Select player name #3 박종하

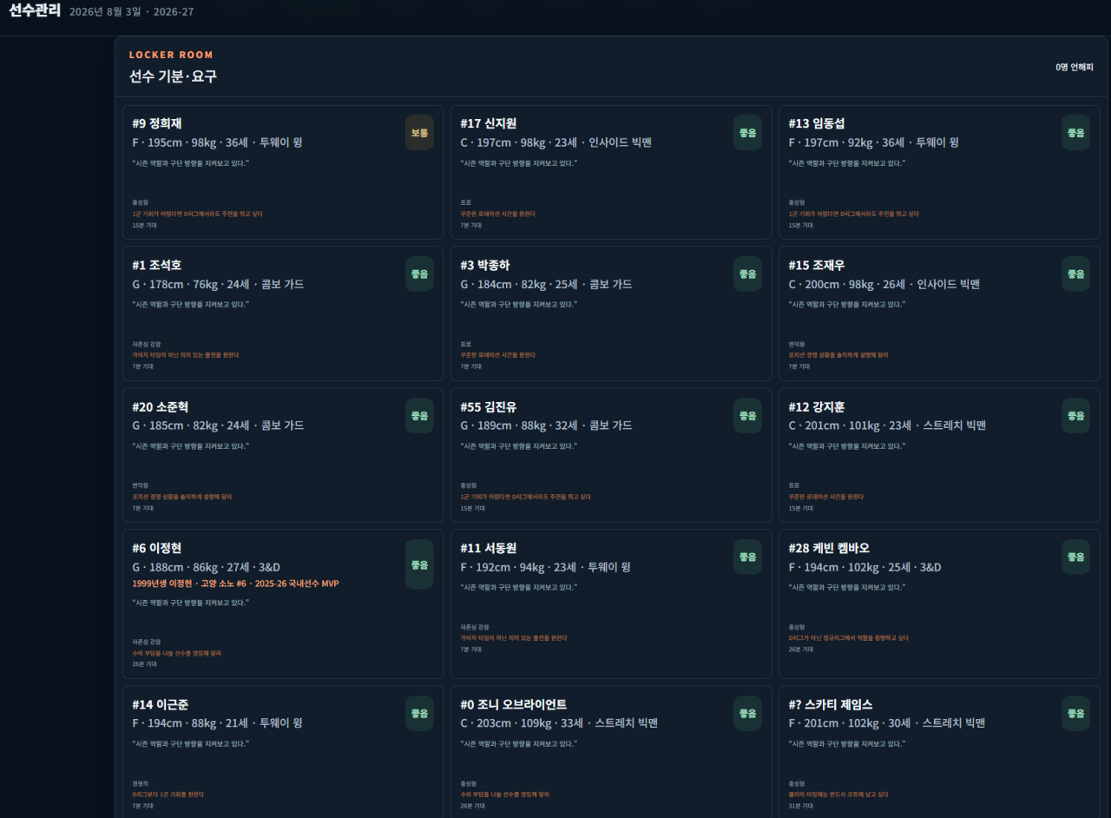(485, 265)
